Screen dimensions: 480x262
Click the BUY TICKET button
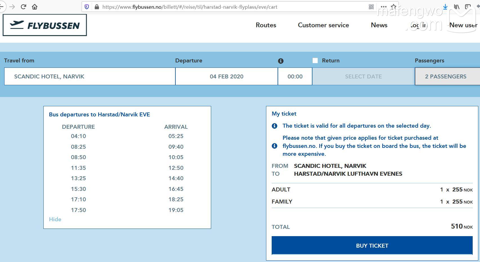(372, 246)
